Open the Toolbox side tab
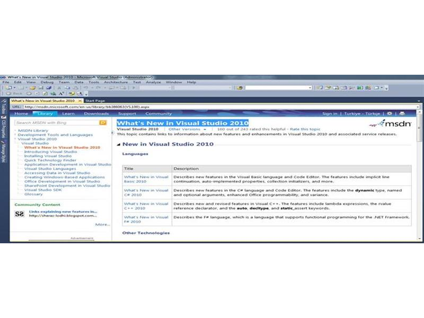 (x=4, y=107)
